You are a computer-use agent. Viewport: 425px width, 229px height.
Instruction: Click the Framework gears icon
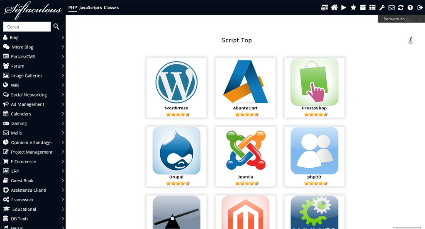(x=6, y=200)
